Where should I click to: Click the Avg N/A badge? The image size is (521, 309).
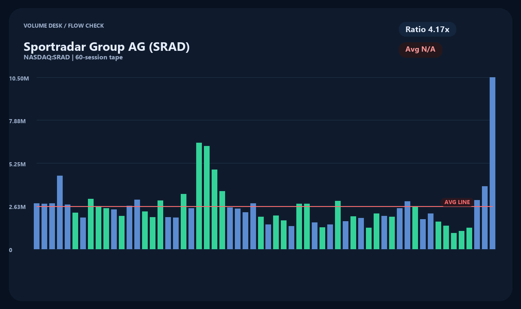420,50
